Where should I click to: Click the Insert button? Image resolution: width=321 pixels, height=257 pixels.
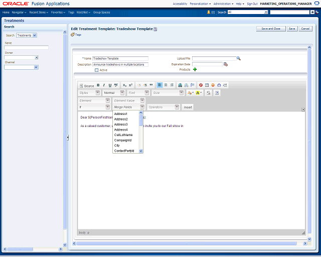click(188, 107)
